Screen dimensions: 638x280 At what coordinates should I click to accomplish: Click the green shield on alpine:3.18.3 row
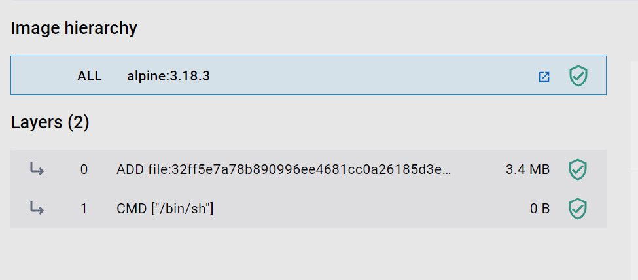coord(578,76)
